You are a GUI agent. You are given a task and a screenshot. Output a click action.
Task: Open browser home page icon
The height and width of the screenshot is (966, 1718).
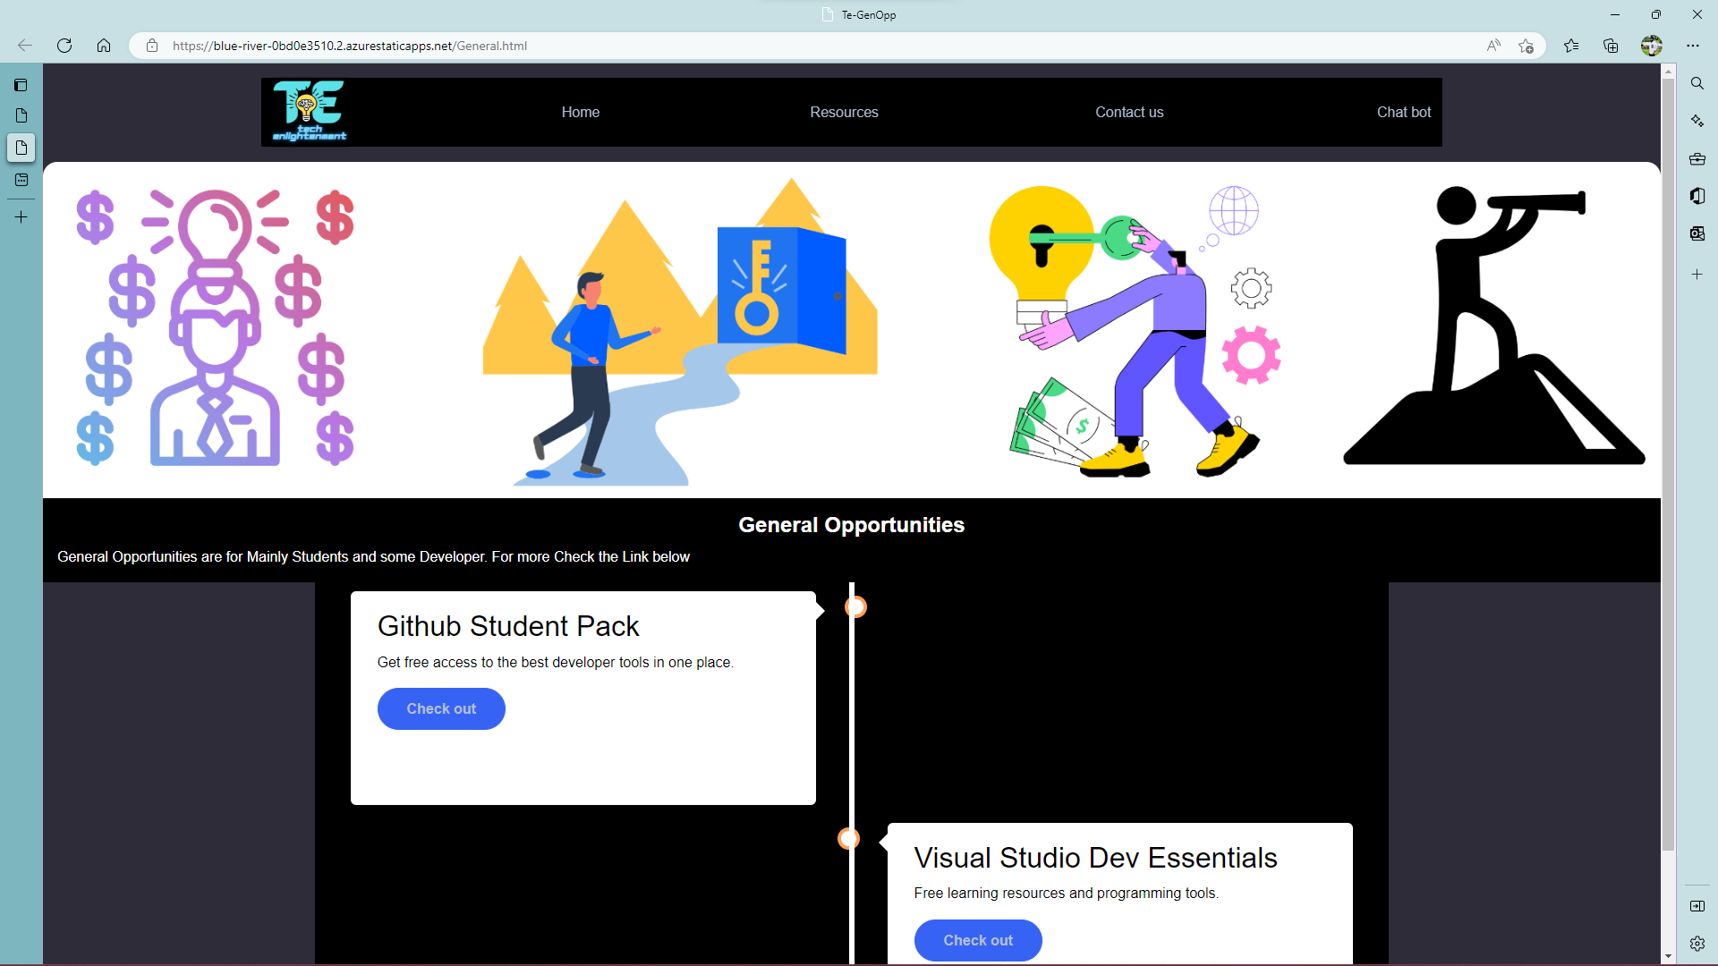coord(104,46)
